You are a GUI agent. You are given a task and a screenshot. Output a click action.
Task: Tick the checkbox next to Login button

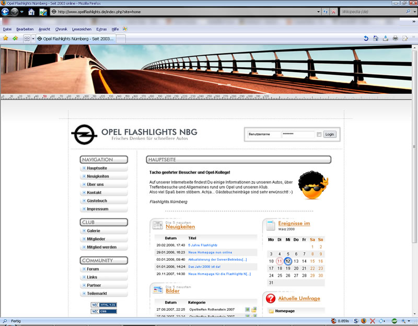(319, 134)
